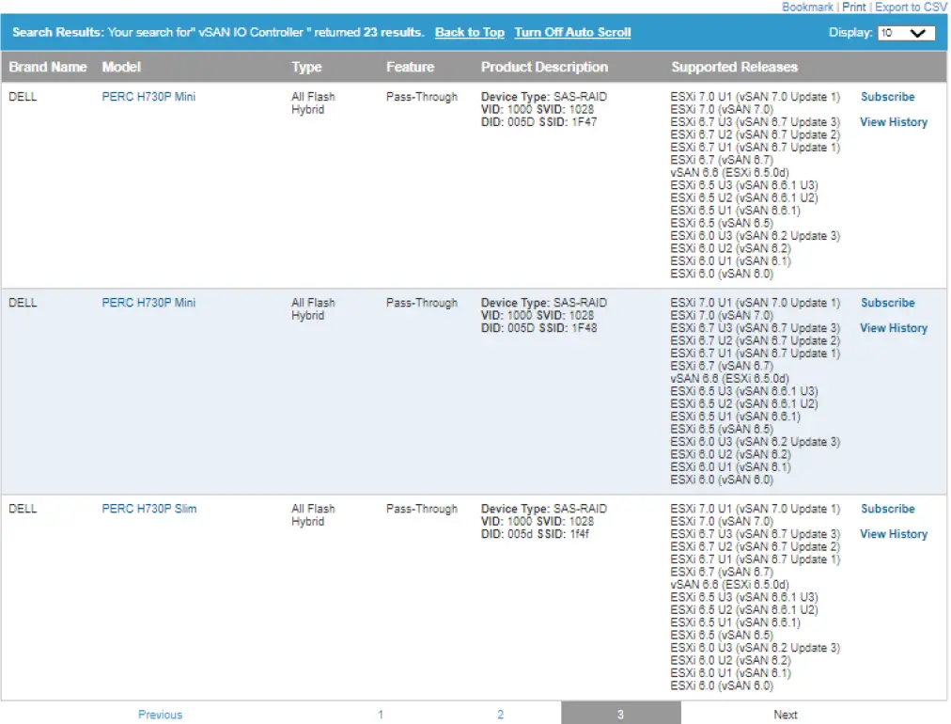The height and width of the screenshot is (724, 951).
Task: Subscribe to the PERC H730P Slim row
Action: tap(887, 510)
